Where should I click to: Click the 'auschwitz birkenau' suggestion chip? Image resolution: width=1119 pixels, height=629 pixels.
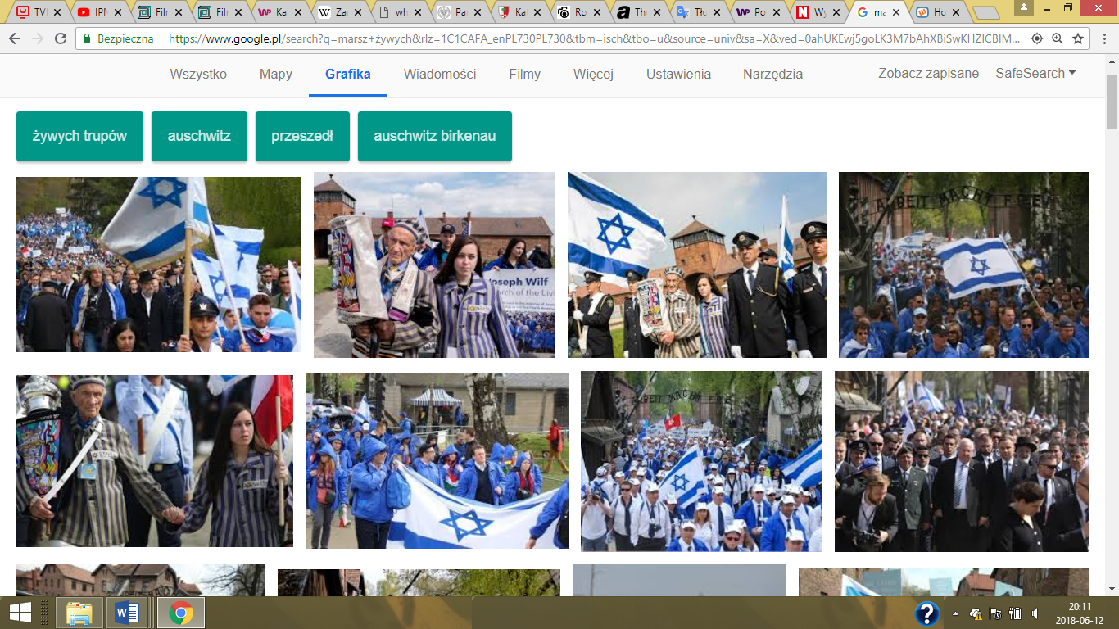click(435, 136)
